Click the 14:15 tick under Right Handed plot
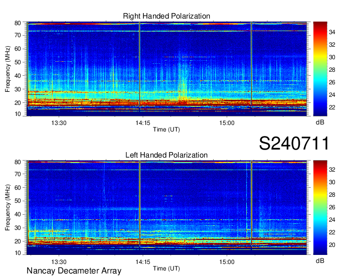This screenshot has height=277, width=341. 142,123
